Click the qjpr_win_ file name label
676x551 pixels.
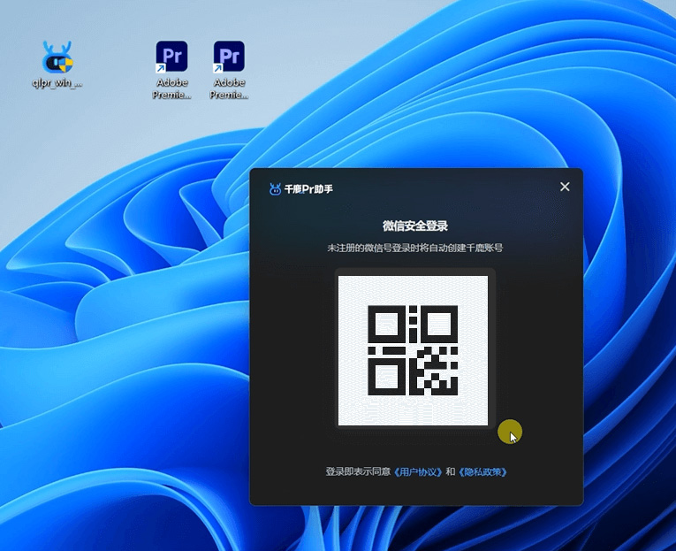57,83
